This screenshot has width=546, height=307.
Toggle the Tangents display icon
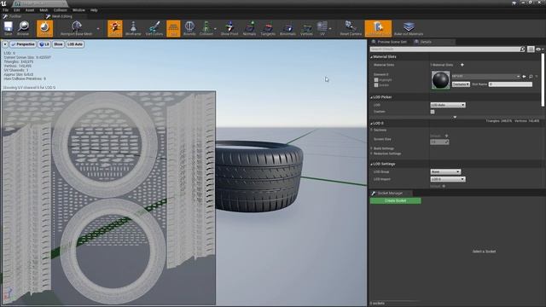(268, 28)
